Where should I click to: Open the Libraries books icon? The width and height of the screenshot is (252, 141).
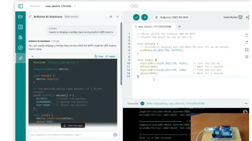click(x=20, y=37)
